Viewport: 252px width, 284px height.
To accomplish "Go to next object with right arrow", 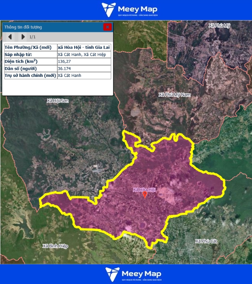I will [23, 37].
